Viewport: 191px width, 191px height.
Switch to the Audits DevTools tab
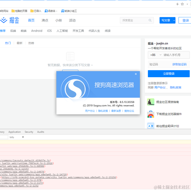click(x=41, y=132)
